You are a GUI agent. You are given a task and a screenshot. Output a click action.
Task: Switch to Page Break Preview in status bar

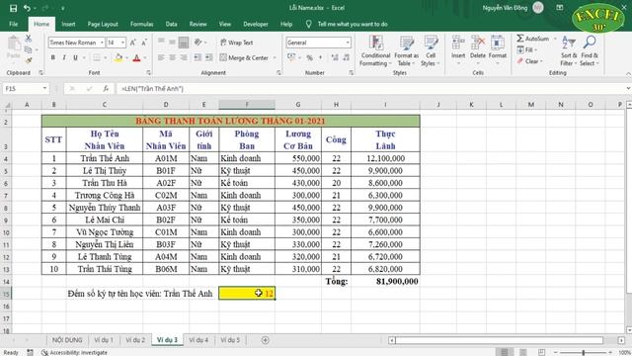click(542, 352)
